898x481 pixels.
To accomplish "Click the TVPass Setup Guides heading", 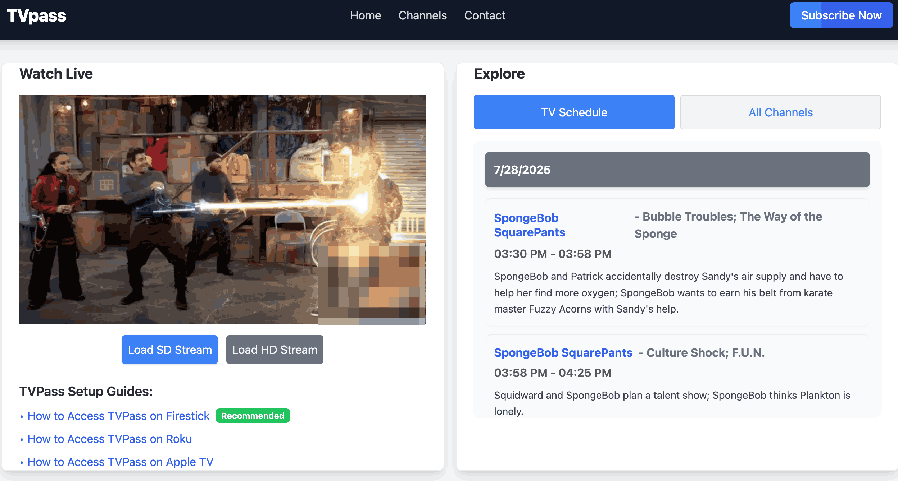I will point(86,391).
